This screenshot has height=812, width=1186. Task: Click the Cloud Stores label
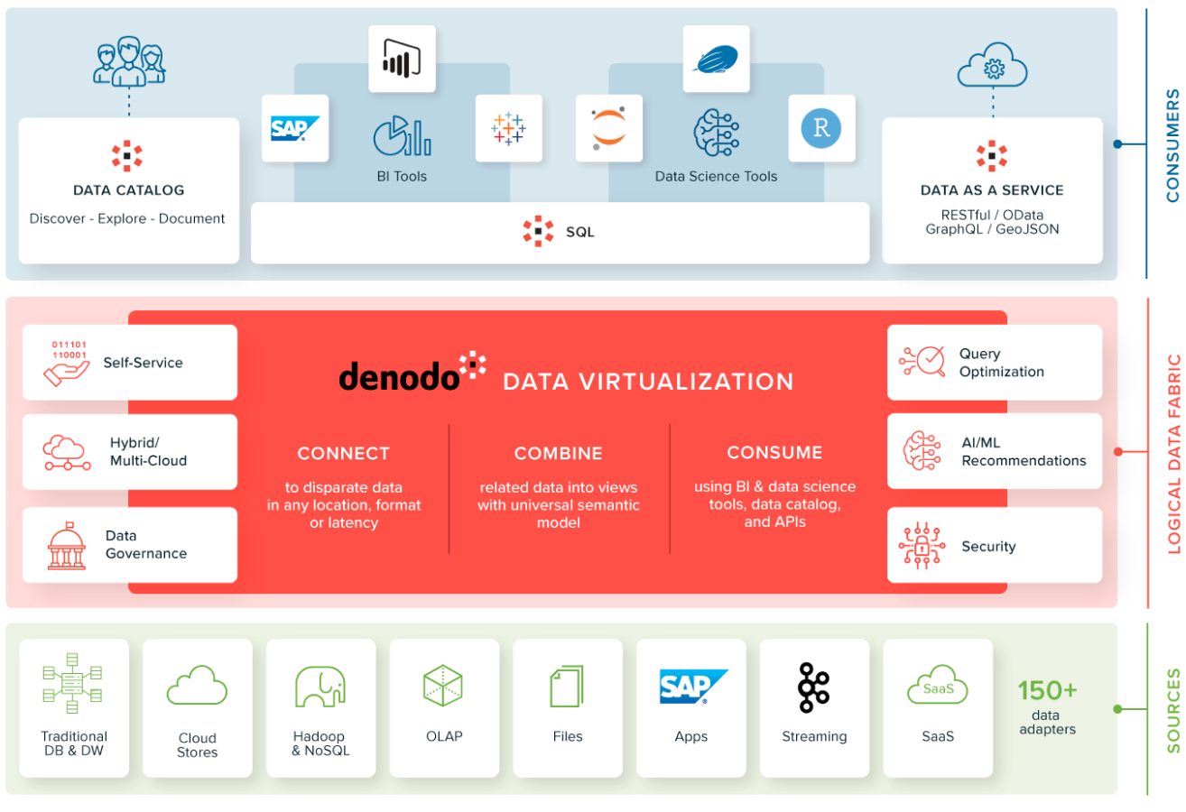pyautogui.click(x=197, y=744)
